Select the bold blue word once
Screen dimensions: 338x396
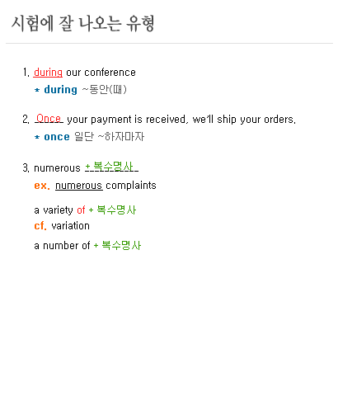pos(57,137)
